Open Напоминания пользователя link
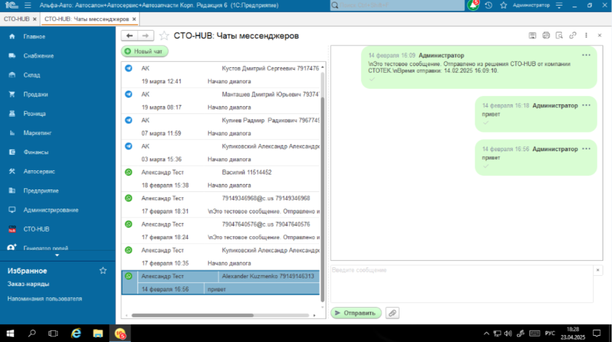 click(x=45, y=298)
